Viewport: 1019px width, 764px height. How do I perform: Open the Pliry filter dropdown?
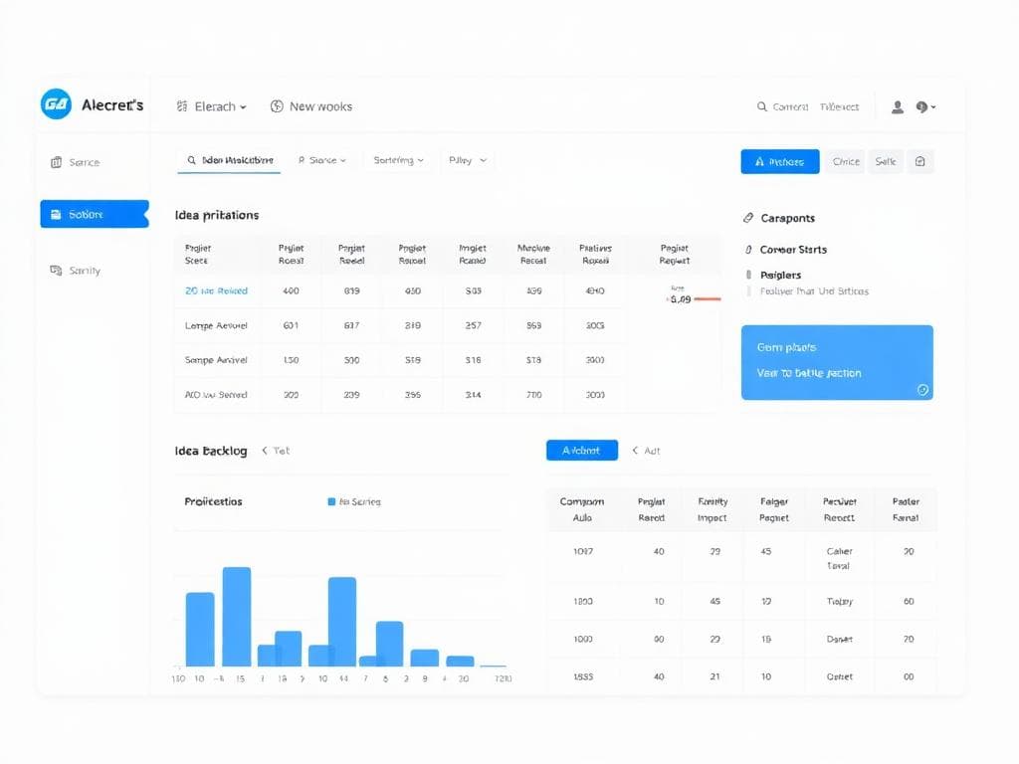point(467,160)
